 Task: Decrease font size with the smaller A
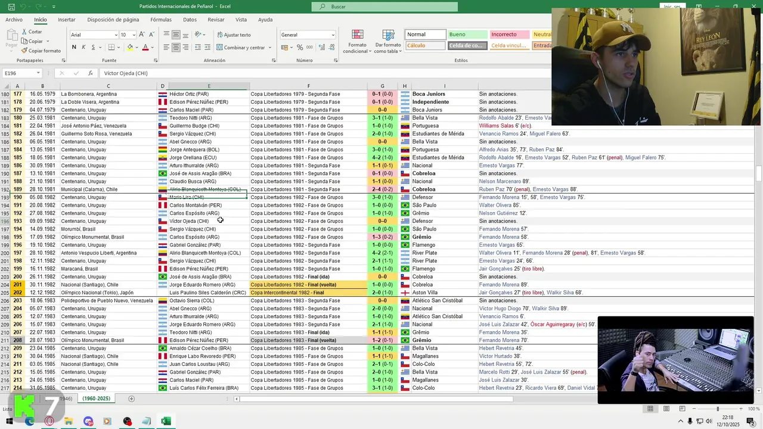tap(151, 35)
